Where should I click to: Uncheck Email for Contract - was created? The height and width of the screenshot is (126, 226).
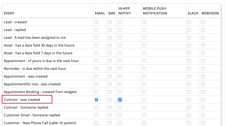96,100
